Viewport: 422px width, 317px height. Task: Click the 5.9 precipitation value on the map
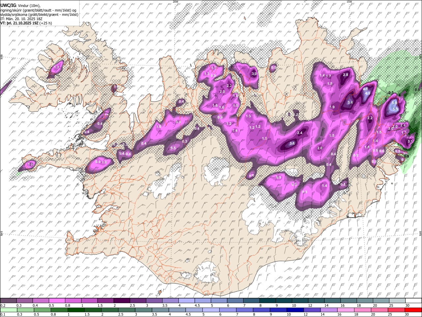click(394, 103)
